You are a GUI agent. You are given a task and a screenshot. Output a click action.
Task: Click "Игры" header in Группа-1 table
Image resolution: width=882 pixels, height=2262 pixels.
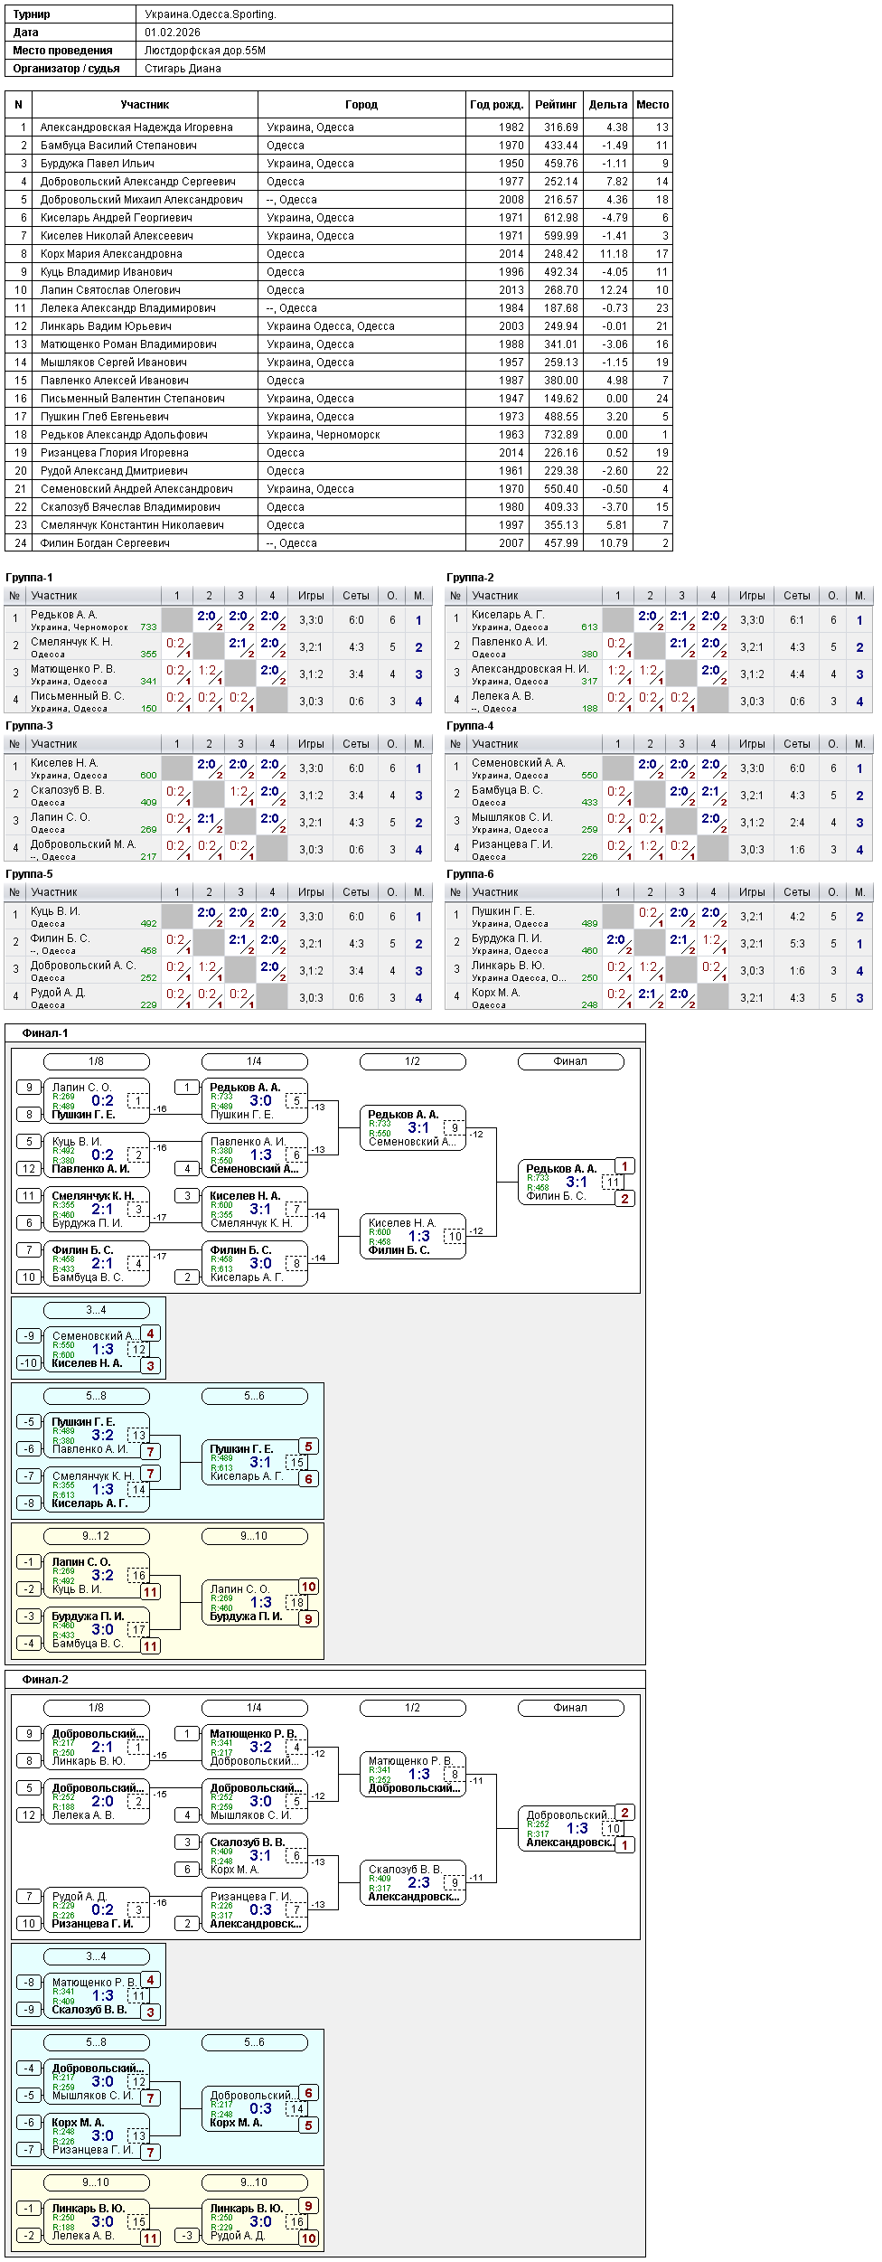(x=311, y=596)
